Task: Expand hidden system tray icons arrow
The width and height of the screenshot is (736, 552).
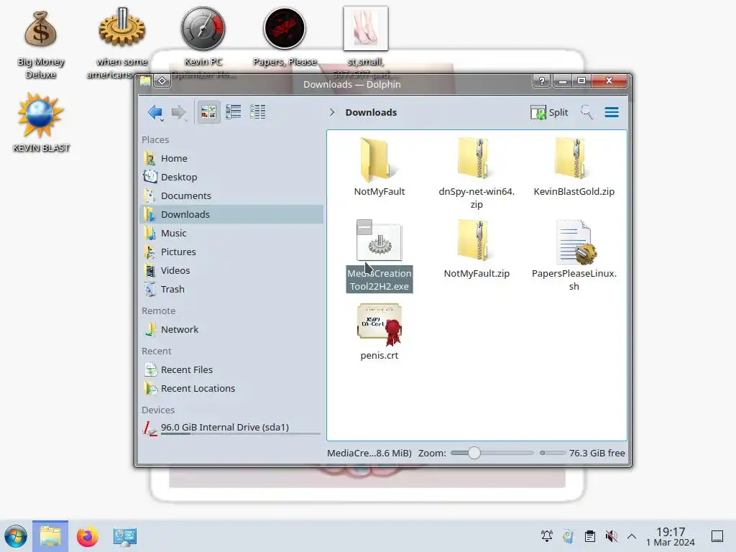Action: coord(632,536)
